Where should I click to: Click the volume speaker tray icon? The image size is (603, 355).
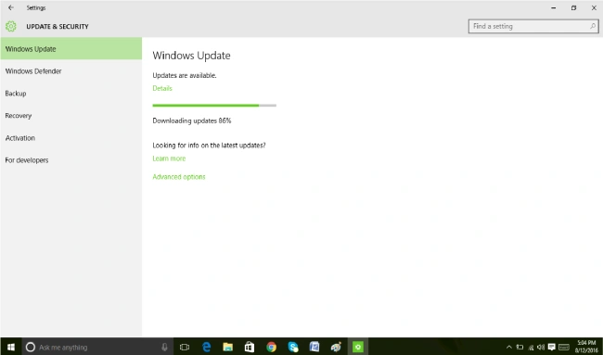[541, 348]
